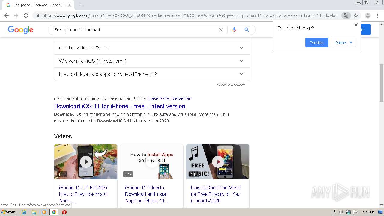The image size is (384, 216).
Task: Click 'Diese Seite übersetzen' link
Action: [x=169, y=98]
